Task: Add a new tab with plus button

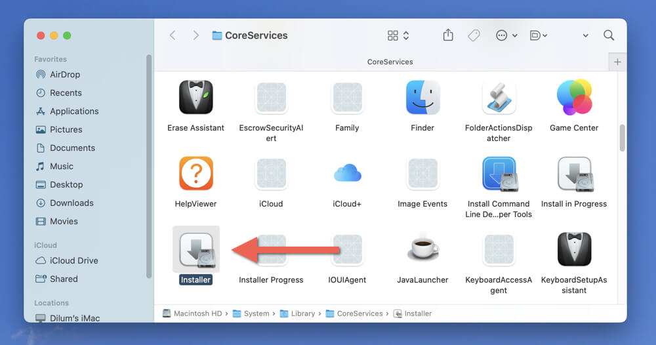Action: (x=617, y=62)
